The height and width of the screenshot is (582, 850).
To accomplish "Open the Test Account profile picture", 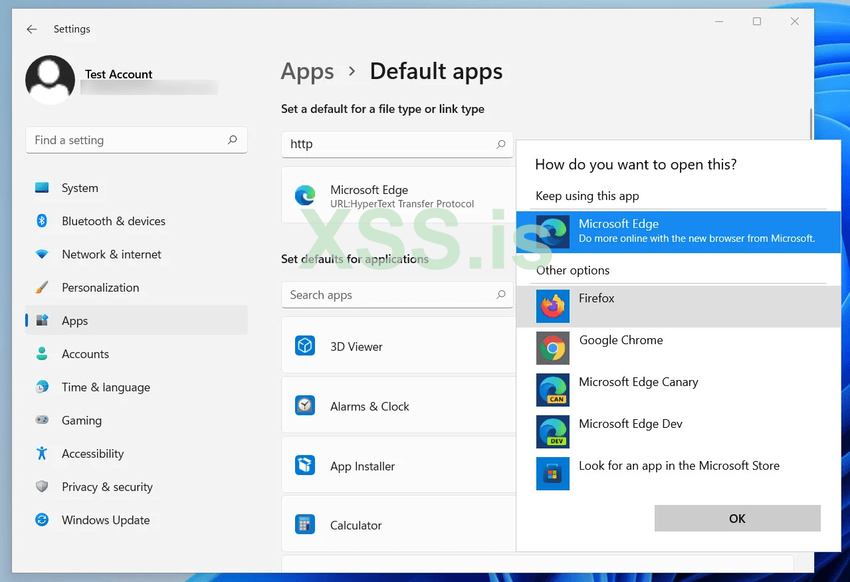I will (50, 80).
